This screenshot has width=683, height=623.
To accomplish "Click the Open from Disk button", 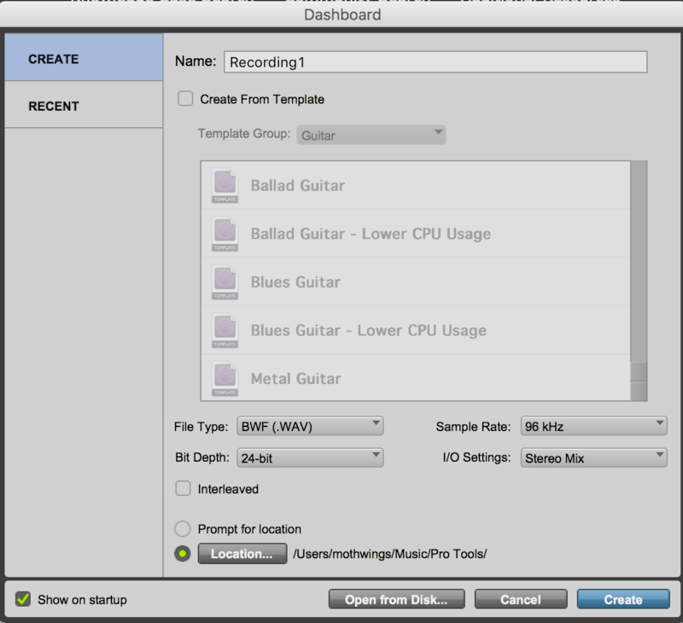I will click(x=396, y=599).
